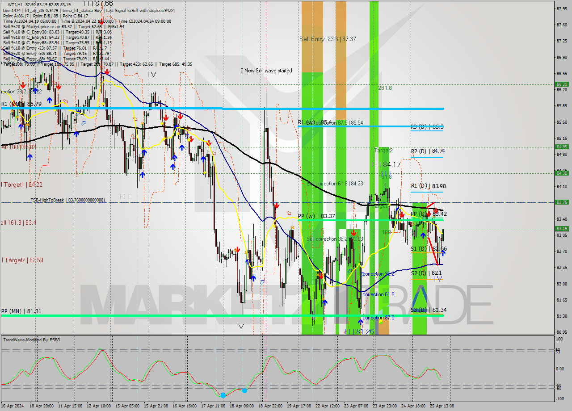Click the '261.8' Fibonacci level label
Screen dimensions: 572x411
point(385,88)
